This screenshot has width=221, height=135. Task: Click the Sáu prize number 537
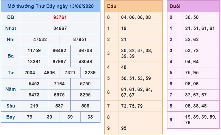pyautogui.click(x=59, y=106)
